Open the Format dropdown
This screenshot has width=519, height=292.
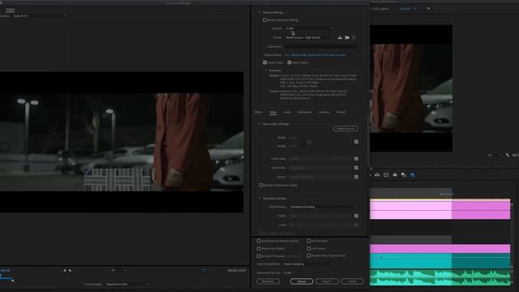point(309,28)
